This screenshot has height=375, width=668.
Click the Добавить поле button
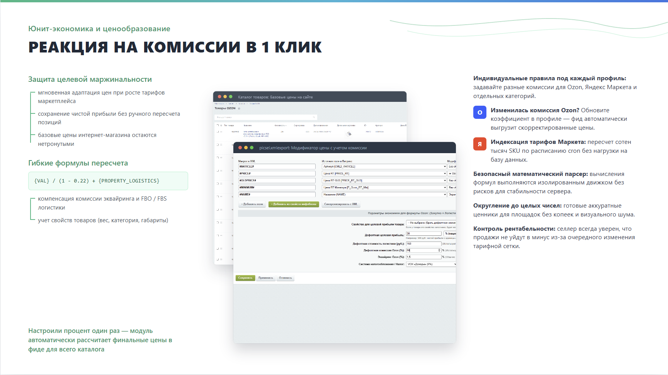tap(252, 204)
